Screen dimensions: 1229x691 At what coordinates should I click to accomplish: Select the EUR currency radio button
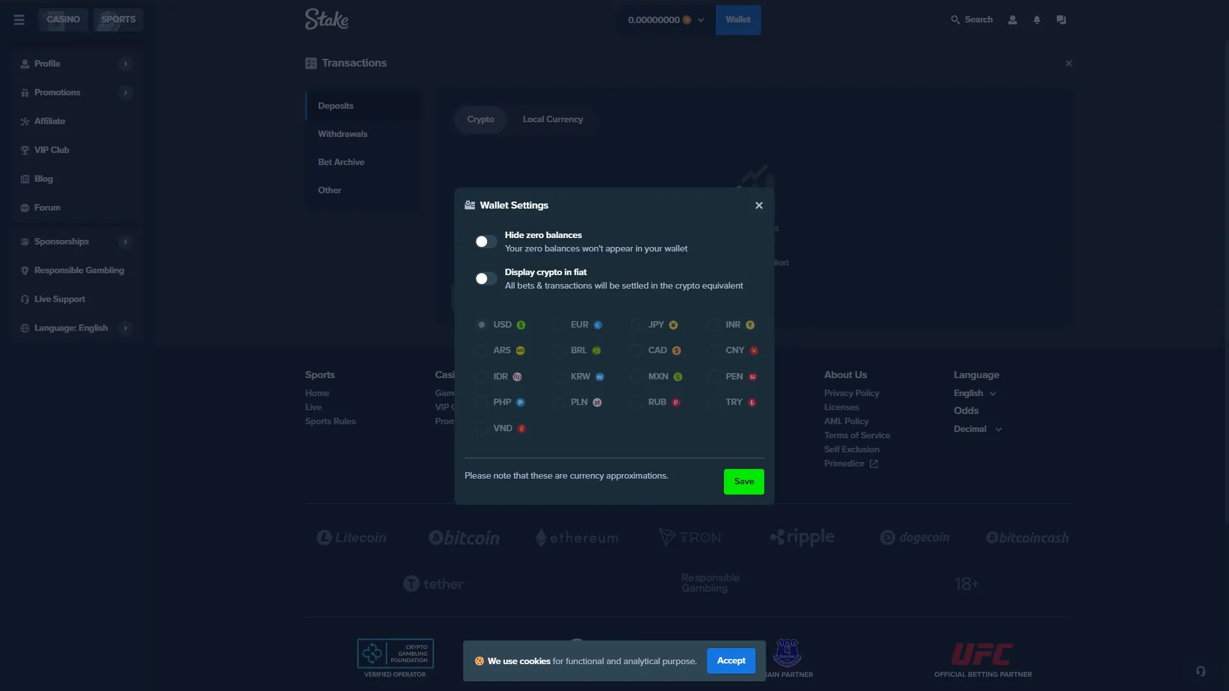click(x=559, y=325)
